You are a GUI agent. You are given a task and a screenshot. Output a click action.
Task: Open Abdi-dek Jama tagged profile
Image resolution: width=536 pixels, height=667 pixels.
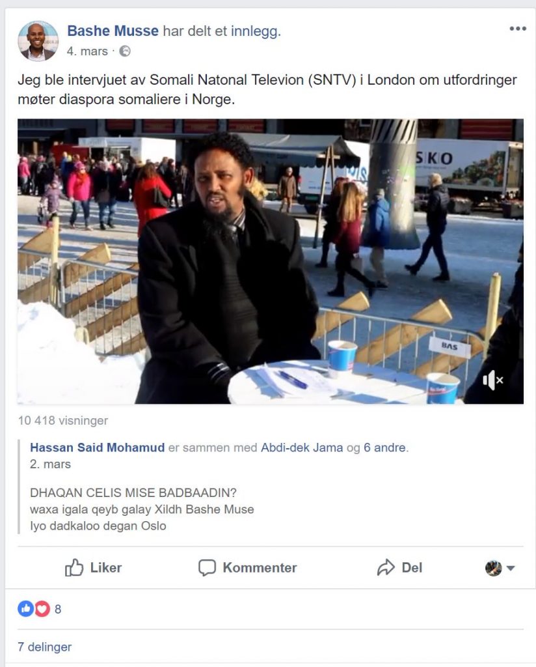[302, 447]
